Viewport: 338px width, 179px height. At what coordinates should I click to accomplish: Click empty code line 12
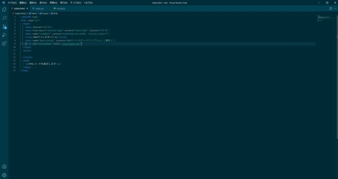pos(168,54)
